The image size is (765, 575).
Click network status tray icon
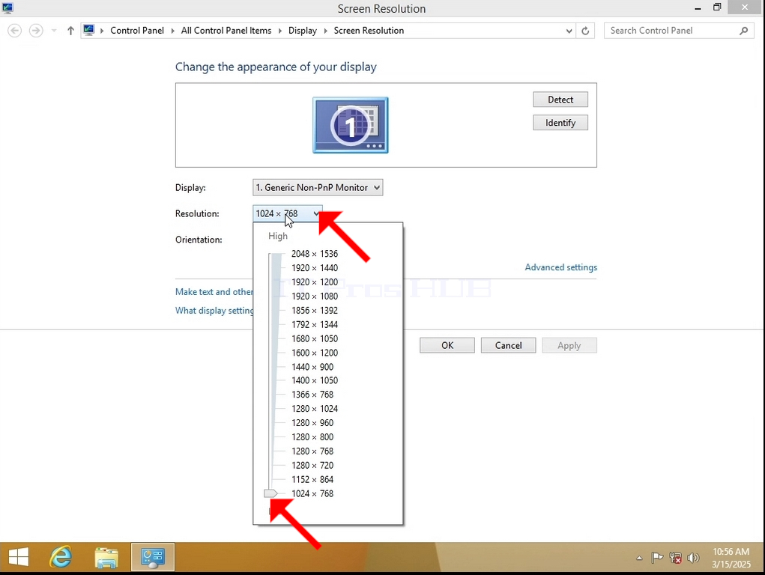[x=675, y=558]
